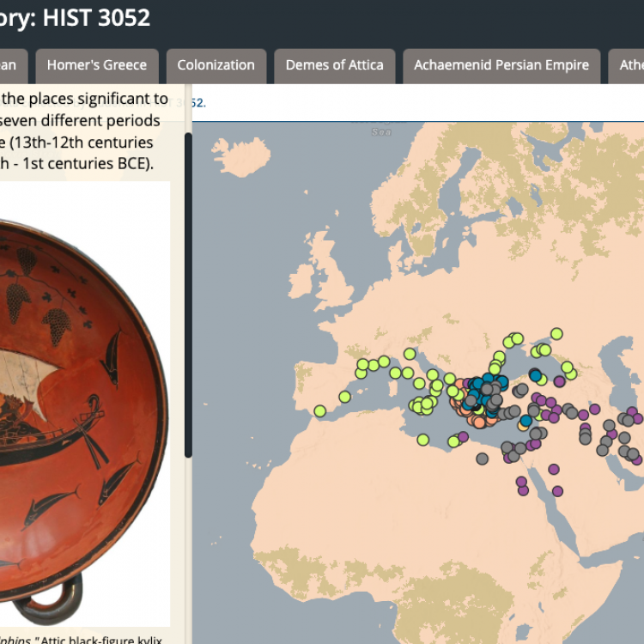The width and height of the screenshot is (644, 644).
Task: Click the lone gray marker in the Libyan desert
Action: (483, 459)
